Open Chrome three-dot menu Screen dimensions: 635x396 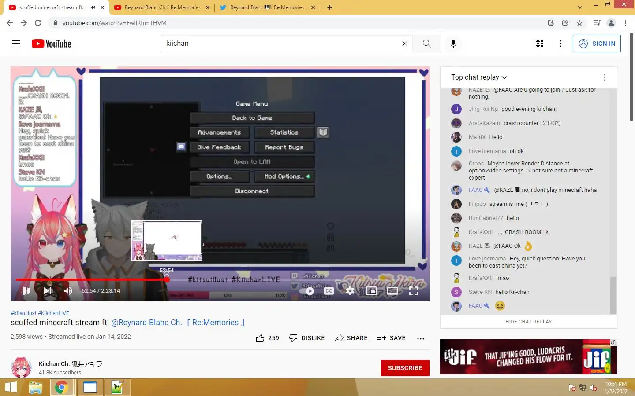coord(625,23)
